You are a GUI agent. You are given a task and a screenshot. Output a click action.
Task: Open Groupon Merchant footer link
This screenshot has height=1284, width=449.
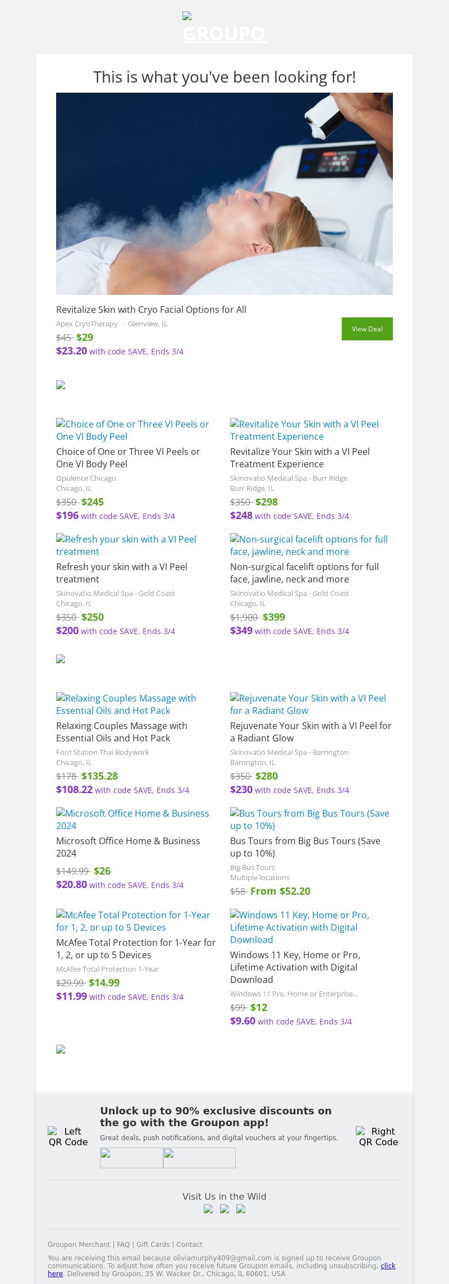pos(79,1244)
